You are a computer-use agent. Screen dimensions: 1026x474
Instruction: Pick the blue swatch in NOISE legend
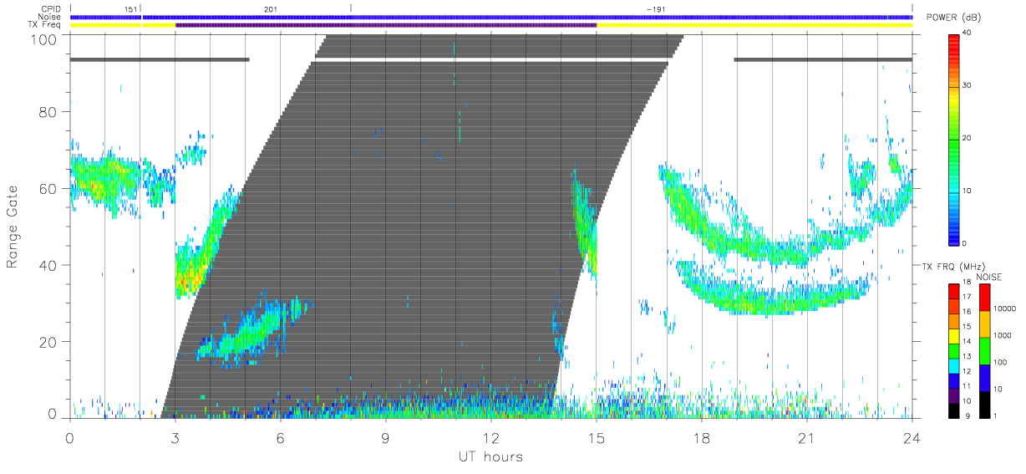985,377
